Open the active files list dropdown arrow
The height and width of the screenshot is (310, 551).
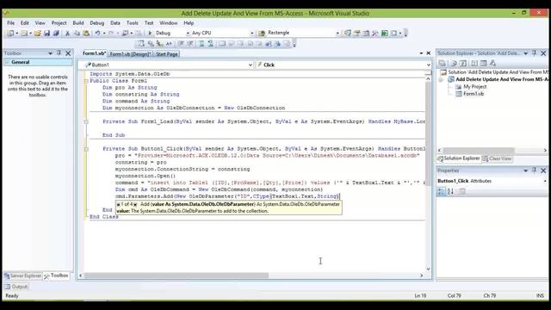(x=421, y=53)
